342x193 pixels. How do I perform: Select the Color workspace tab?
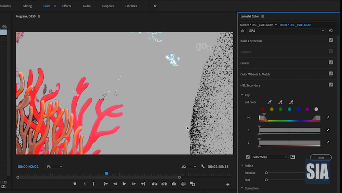(47, 6)
